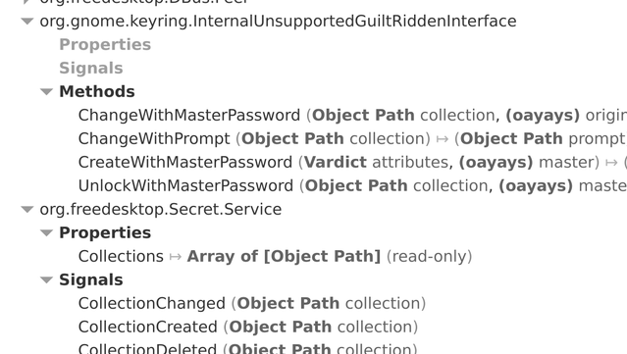Viewport: 627px width, 354px height.
Task: Click the org.freedesktop.Secret.Service interface name
Action: 161,209
